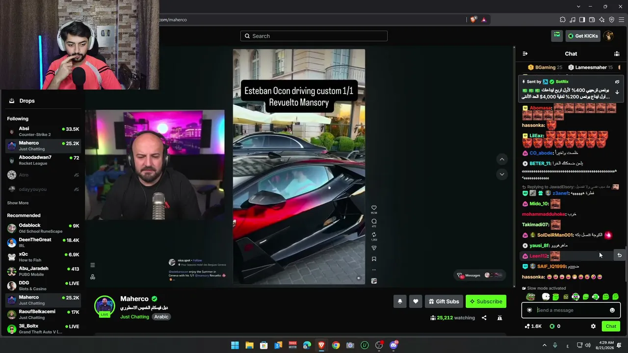
Task: Open the offline Atro channel
Action: (43, 175)
